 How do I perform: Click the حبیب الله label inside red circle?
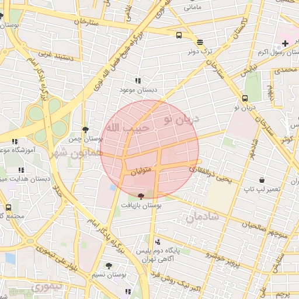pyautogui.click(x=128, y=128)
